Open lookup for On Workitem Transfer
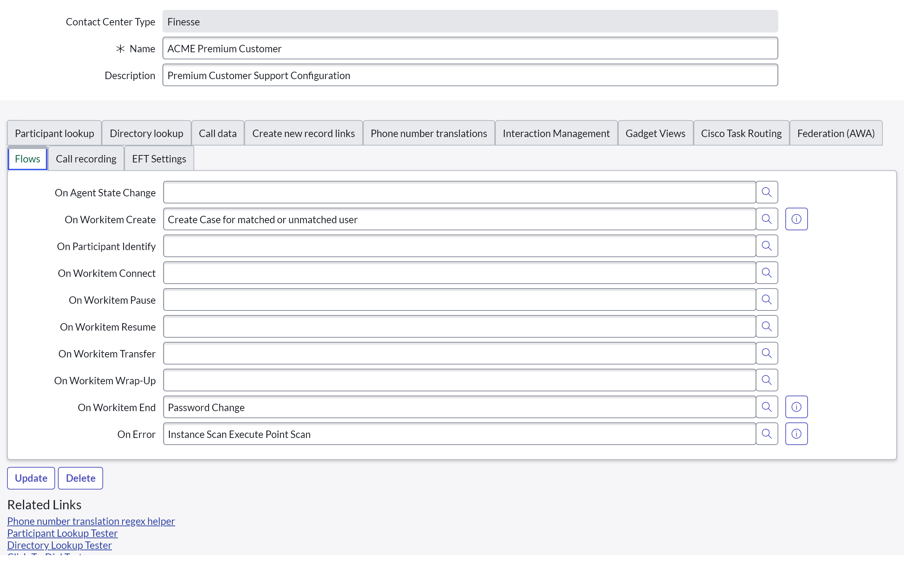904x587 pixels. 767,353
